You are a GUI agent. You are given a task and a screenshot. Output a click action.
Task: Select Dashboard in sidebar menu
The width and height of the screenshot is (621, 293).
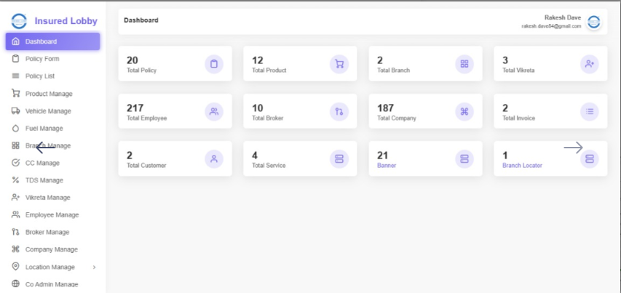tap(52, 41)
